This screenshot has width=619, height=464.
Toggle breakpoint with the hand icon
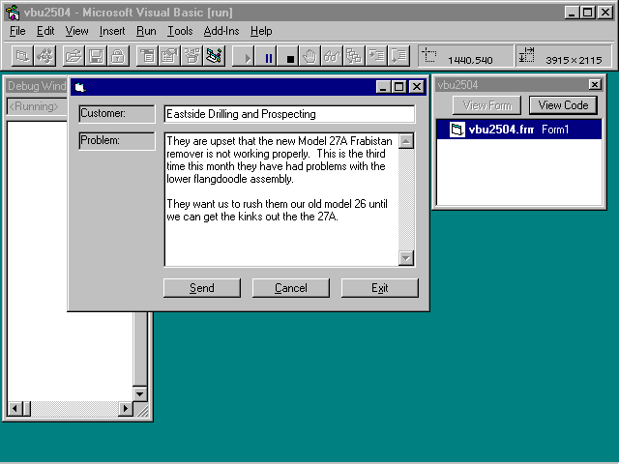(309, 57)
